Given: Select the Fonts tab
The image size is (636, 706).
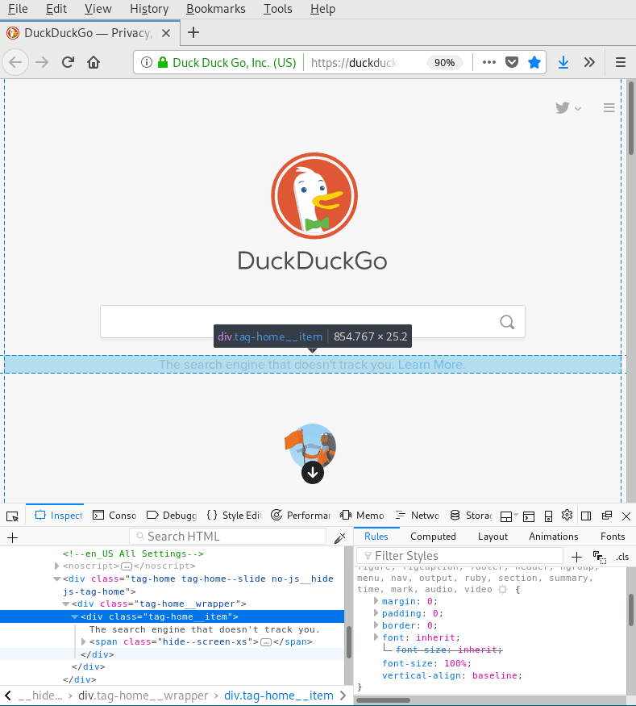Looking at the screenshot, I should tap(613, 537).
